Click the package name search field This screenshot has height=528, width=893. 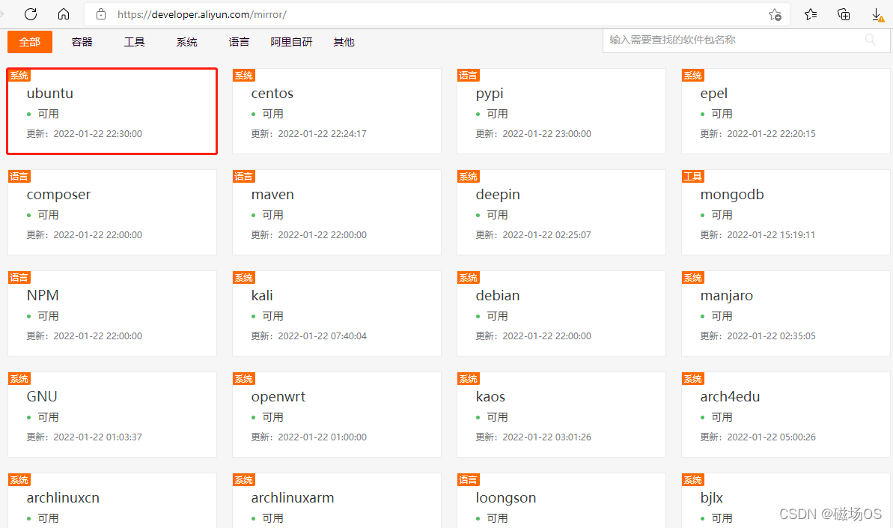(x=746, y=40)
